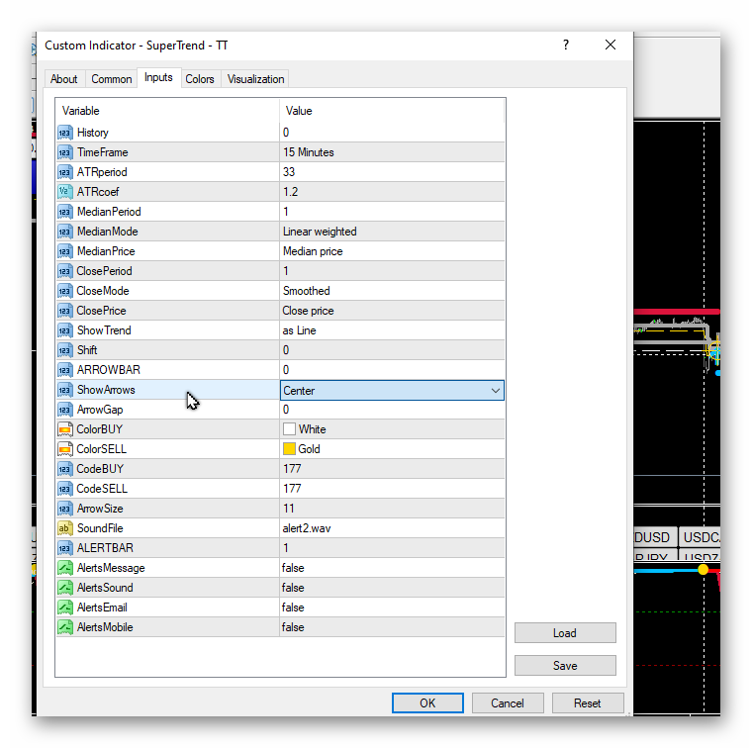Click the USDC tab in background chart window
Screen dimensions: 752x748
tap(700, 537)
